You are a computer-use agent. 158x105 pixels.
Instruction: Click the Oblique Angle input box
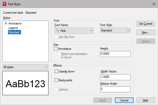click(115, 89)
